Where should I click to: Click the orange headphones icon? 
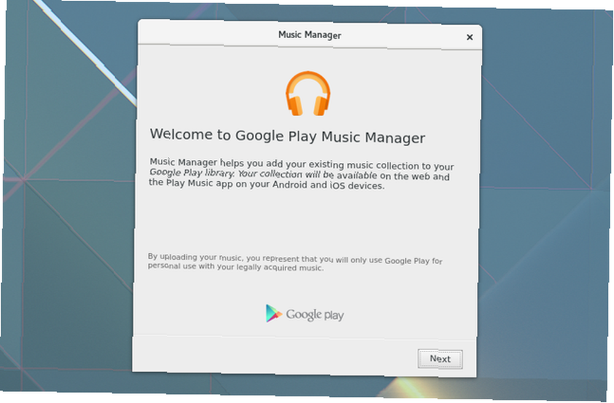[308, 93]
